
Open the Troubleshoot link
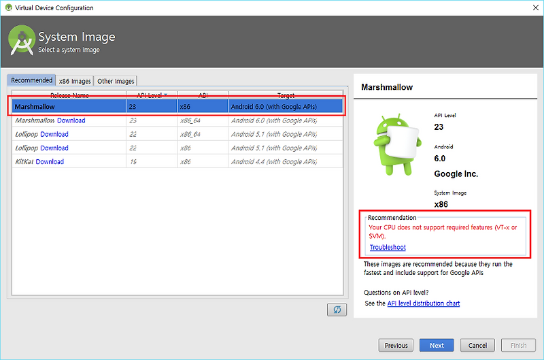[x=388, y=247]
